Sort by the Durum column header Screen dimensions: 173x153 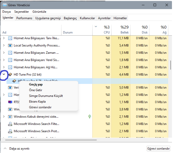[x=77, y=30]
